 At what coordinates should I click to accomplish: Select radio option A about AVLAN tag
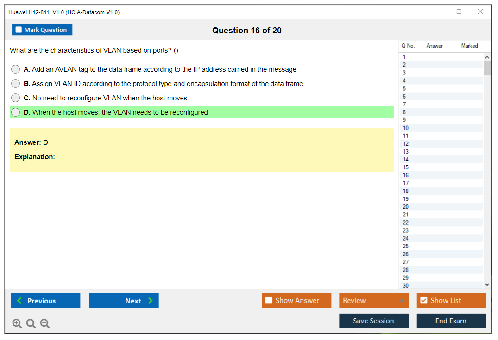16,69
